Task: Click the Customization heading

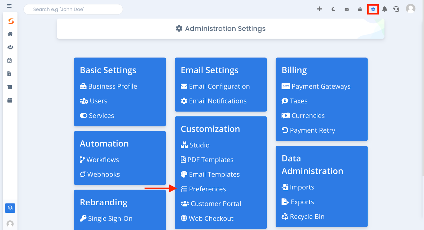Action: [210, 129]
